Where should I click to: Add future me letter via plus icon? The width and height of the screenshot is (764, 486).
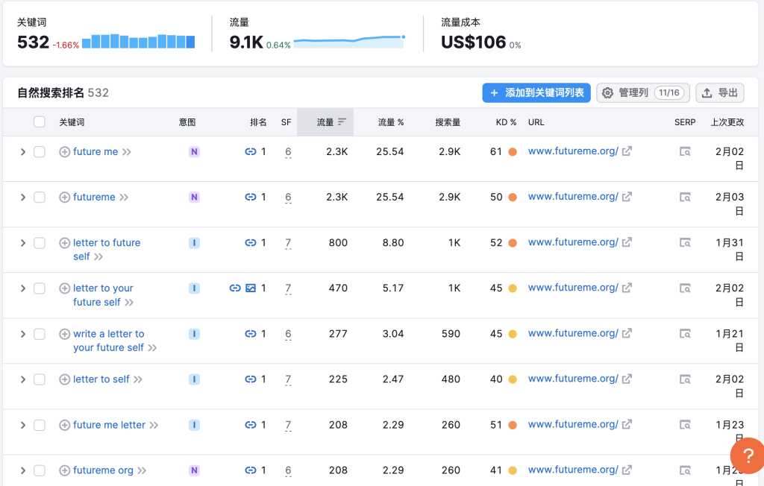point(64,425)
